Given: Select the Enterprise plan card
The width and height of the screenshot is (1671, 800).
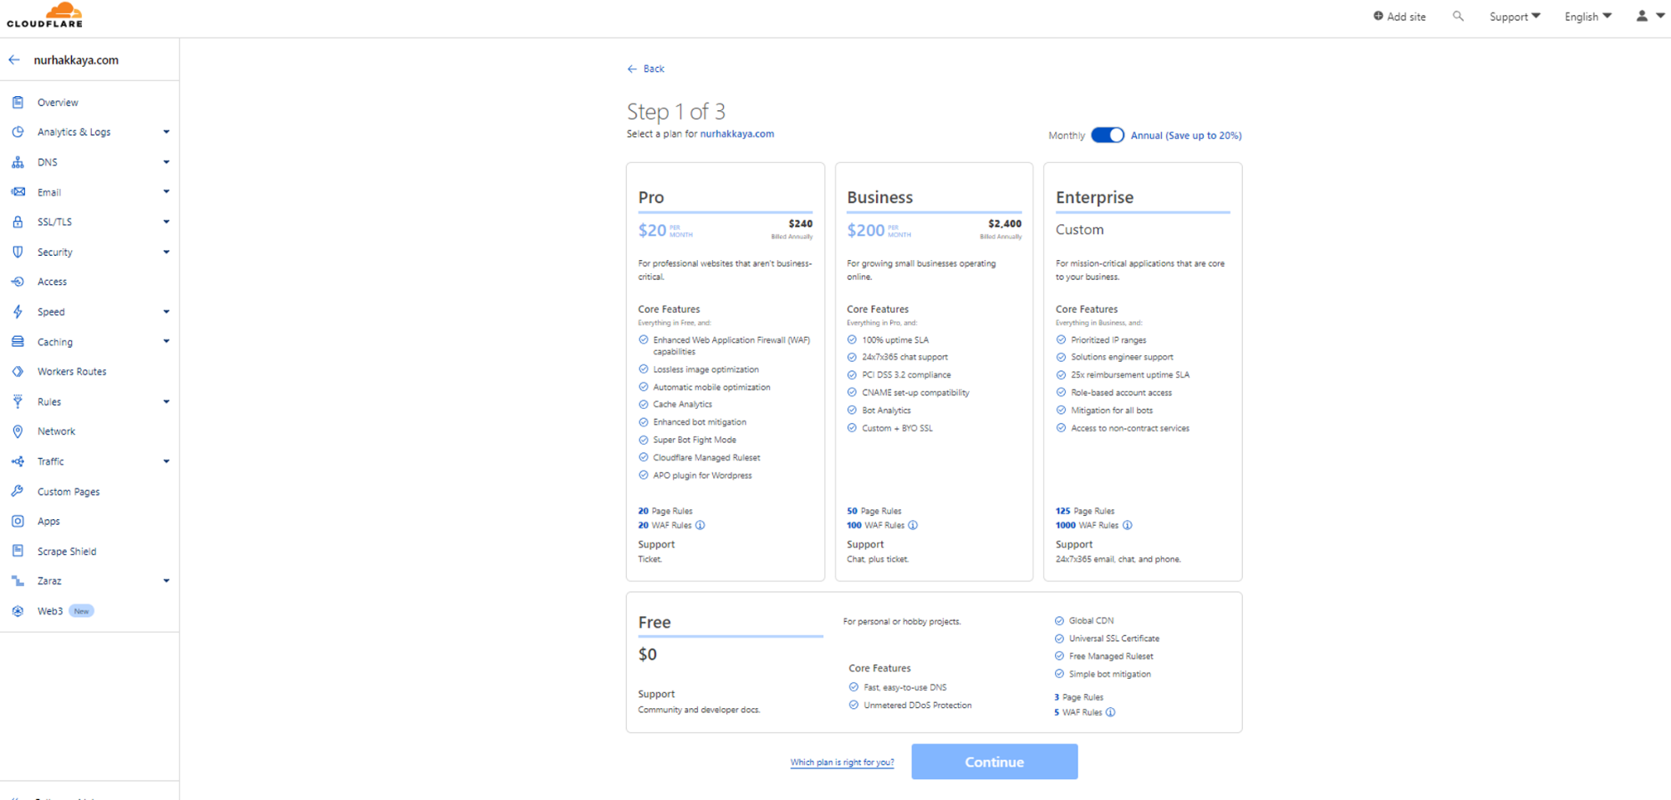Looking at the screenshot, I should point(1143,371).
